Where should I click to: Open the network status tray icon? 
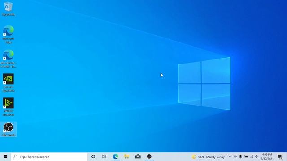tap(252, 157)
